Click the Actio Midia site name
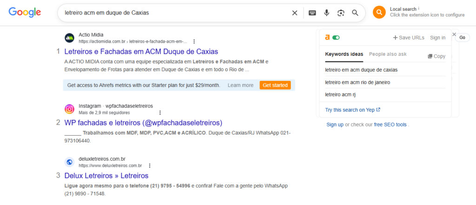476x205 pixels. point(91,34)
